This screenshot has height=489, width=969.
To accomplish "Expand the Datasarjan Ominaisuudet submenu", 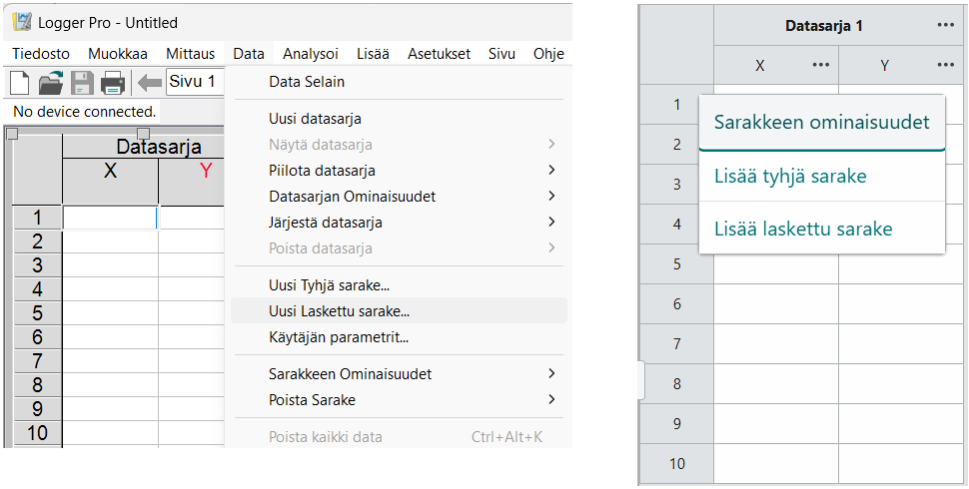I will 551,197.
